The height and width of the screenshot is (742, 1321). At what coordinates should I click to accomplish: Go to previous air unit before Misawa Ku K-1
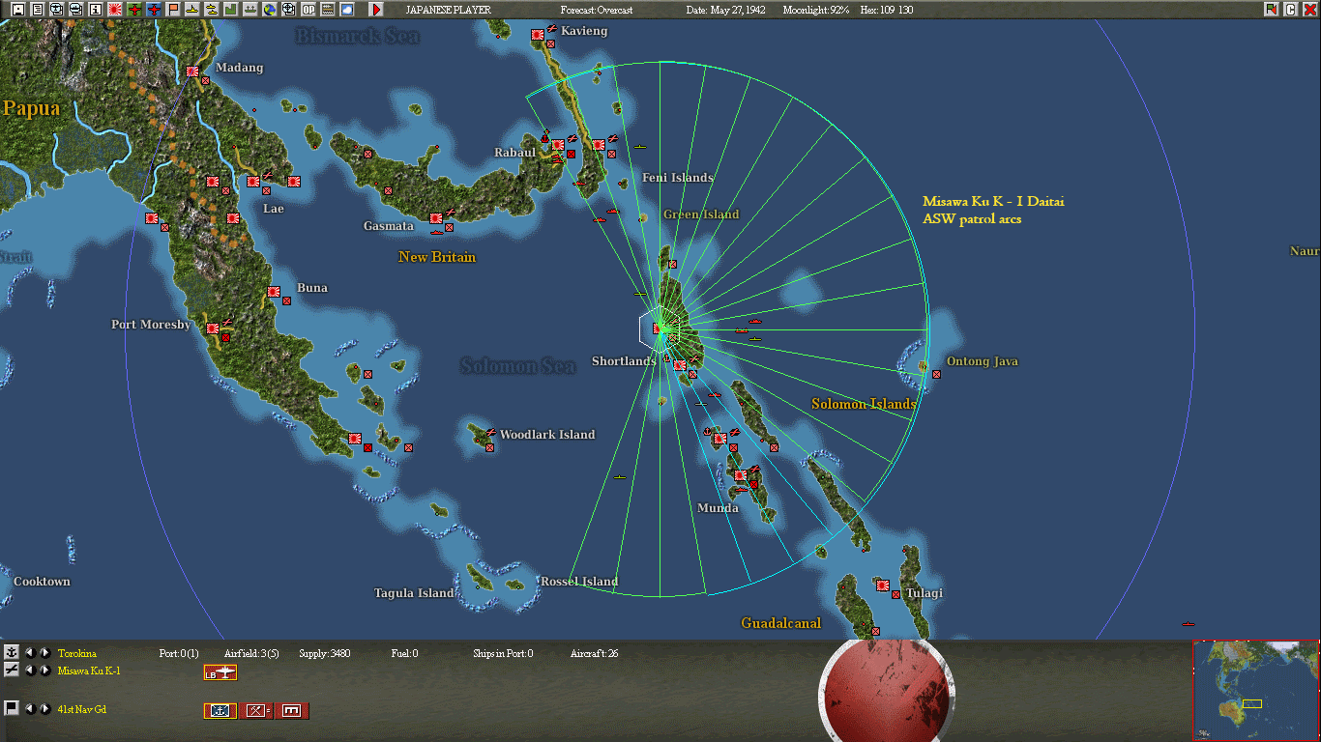pos(29,671)
